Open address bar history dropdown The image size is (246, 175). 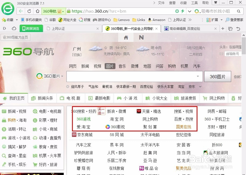pos(189,11)
